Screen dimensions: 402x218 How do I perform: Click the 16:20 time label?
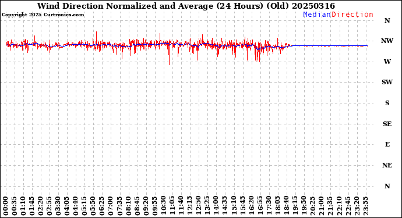pos(251,206)
